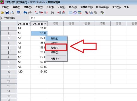137x101 pixels.
Task: Click the Insert variable icon
Action: coord(64,13)
